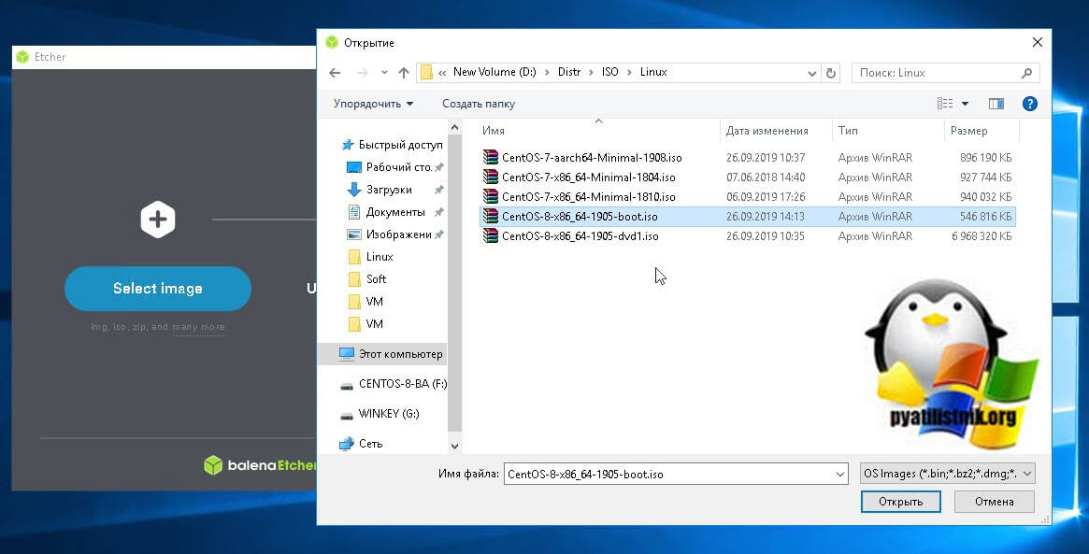Select CentOS-8-x86_64-1905-dvd1.iso file
Screen dimensions: 1089x554
point(580,236)
